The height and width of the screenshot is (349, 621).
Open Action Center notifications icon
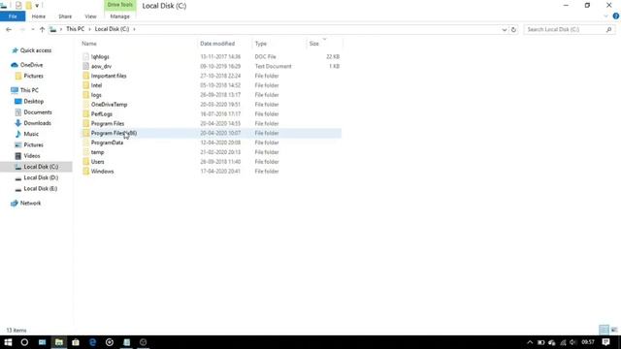tap(605, 342)
